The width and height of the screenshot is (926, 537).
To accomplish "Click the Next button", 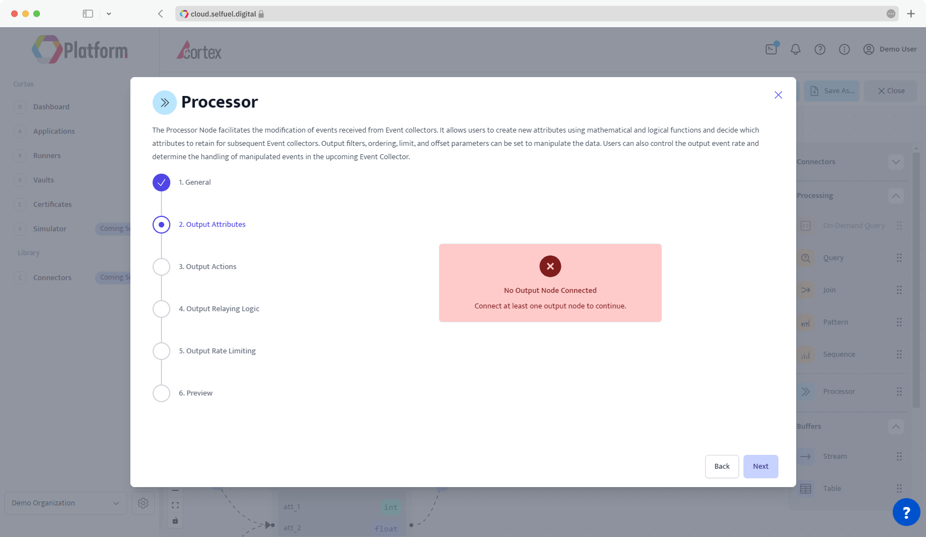I will pyautogui.click(x=761, y=467).
